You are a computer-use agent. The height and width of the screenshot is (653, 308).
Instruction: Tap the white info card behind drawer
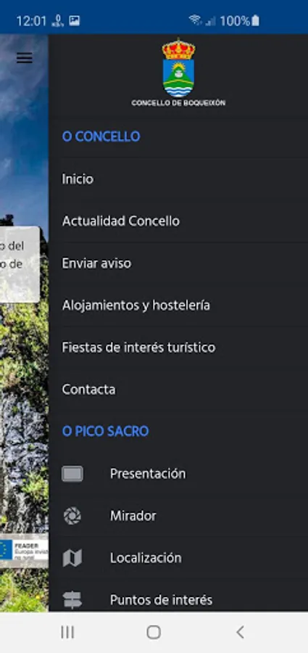[x=20, y=264]
